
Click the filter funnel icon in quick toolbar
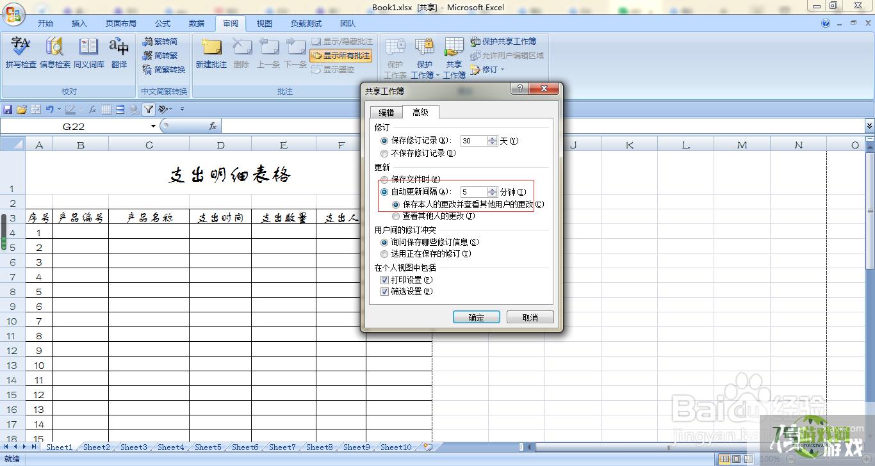click(x=149, y=109)
